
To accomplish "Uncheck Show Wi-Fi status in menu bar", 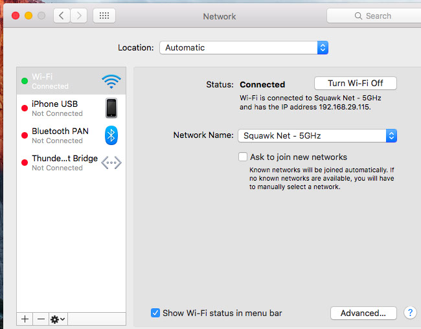I will 155,313.
